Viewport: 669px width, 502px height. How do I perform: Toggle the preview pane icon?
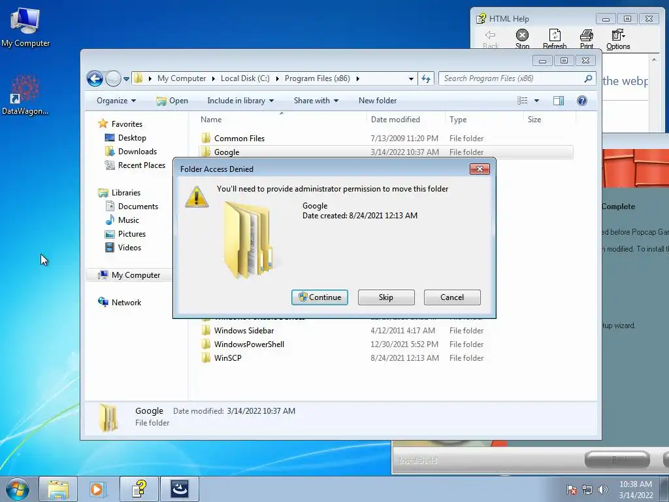coord(559,101)
